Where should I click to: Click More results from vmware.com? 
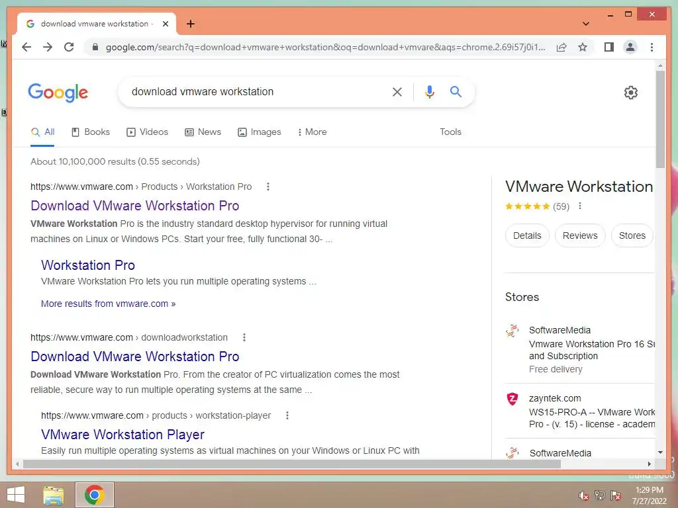point(108,304)
